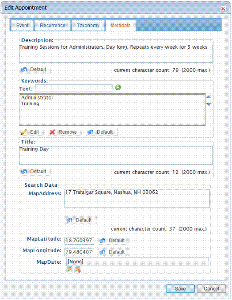This screenshot has width=232, height=300.
Task: Select the Administrator keyword in list
Action: (x=37, y=98)
